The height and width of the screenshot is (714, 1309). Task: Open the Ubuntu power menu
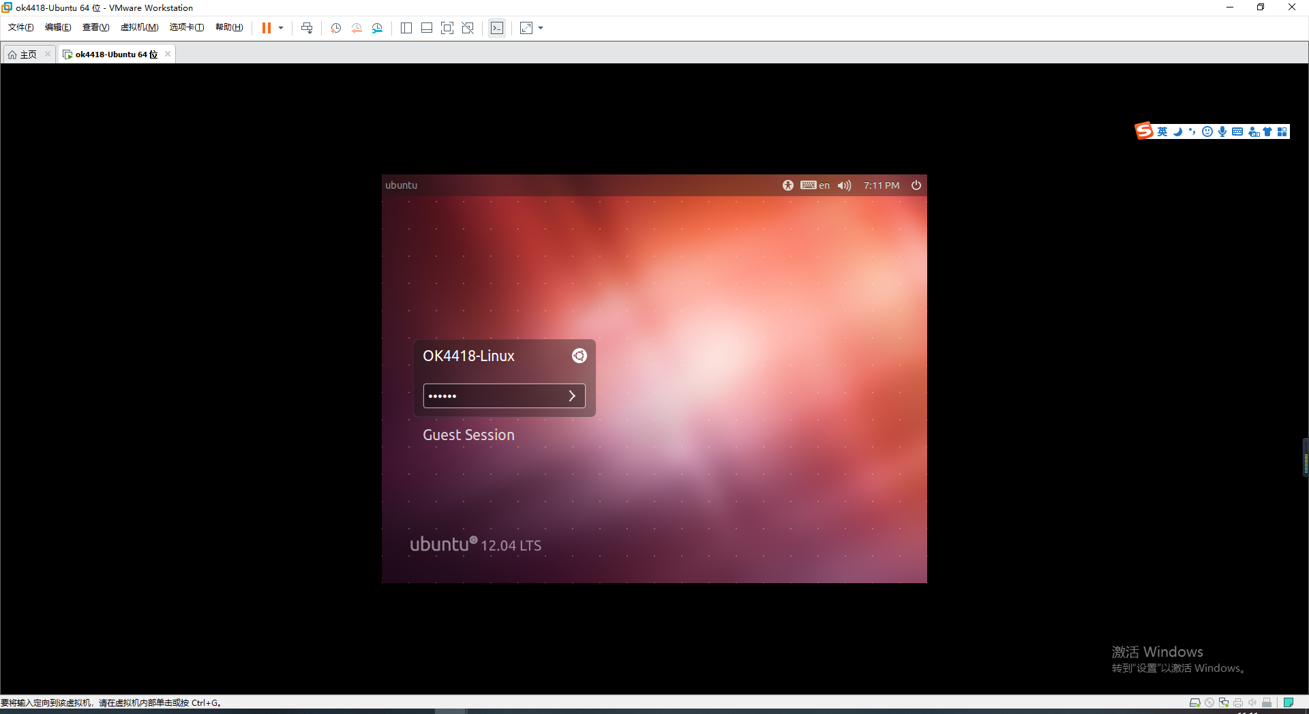(916, 185)
